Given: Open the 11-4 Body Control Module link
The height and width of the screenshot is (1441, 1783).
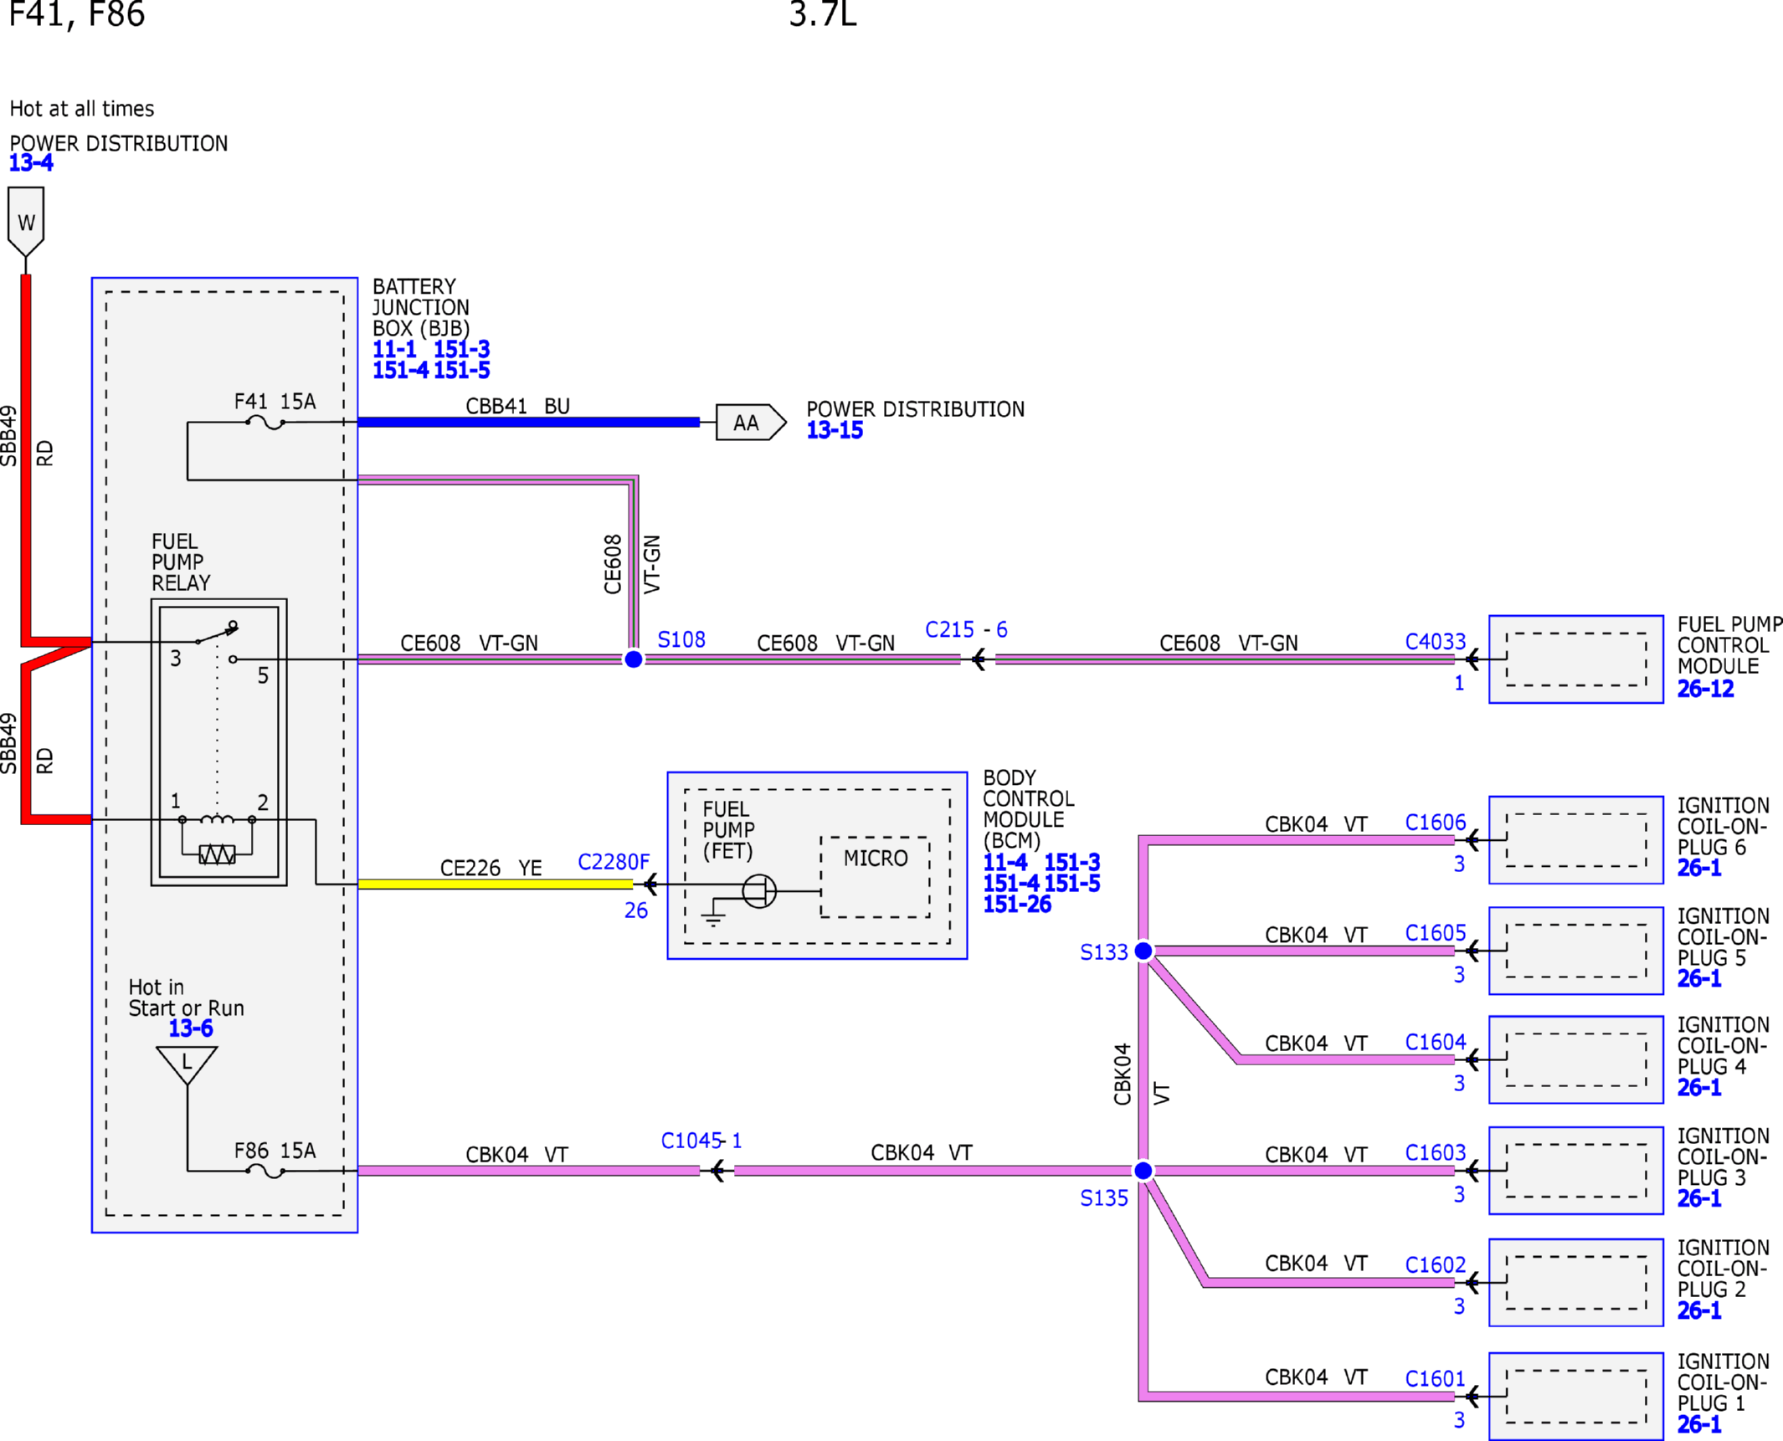Looking at the screenshot, I should [1005, 862].
